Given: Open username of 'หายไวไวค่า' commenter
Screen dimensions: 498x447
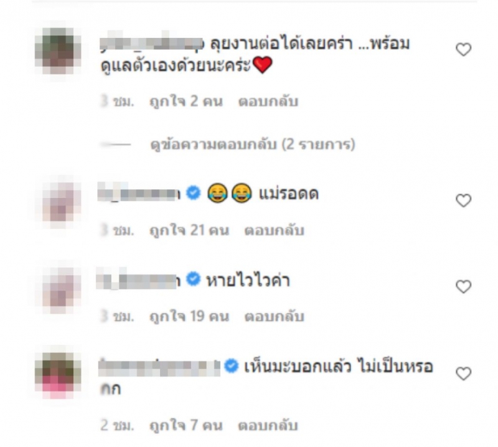Looking at the screenshot, I should [x=138, y=281].
